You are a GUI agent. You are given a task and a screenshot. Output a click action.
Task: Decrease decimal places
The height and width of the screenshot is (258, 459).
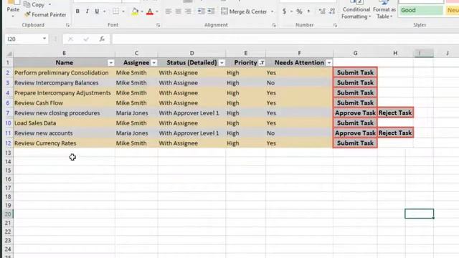point(332,11)
